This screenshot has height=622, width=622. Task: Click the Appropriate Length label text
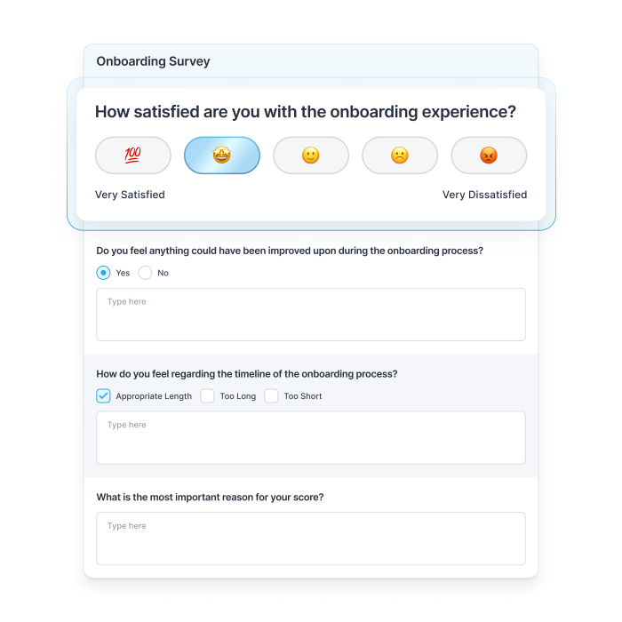pos(154,396)
